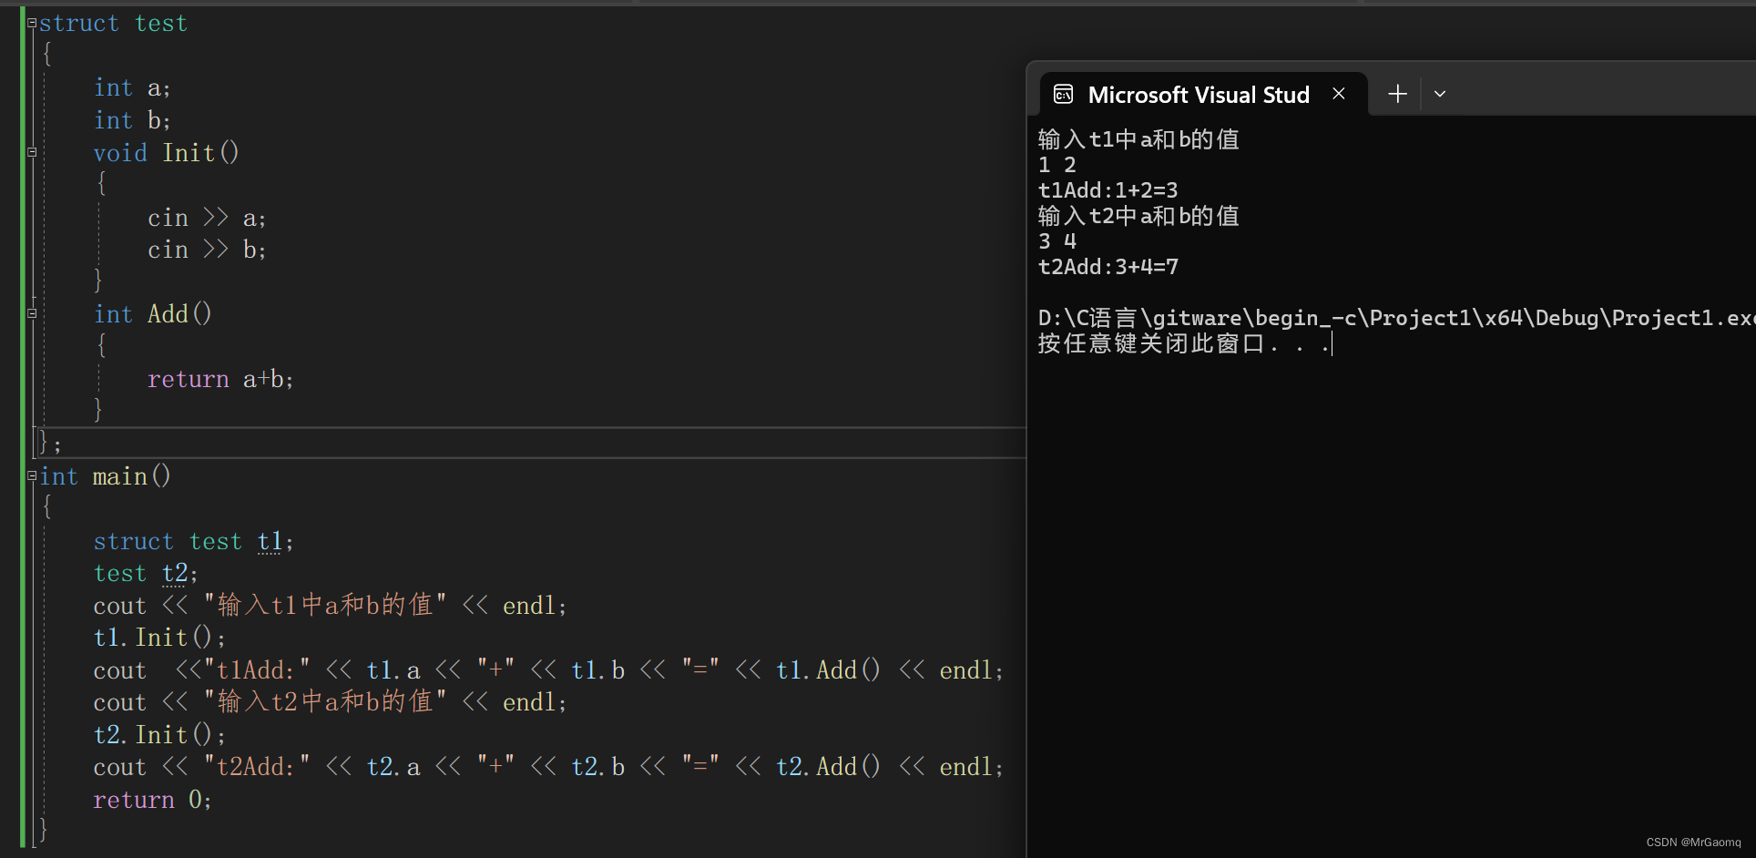This screenshot has width=1756, height=858.
Task: Click the console icon in terminal tab
Action: tap(1063, 94)
